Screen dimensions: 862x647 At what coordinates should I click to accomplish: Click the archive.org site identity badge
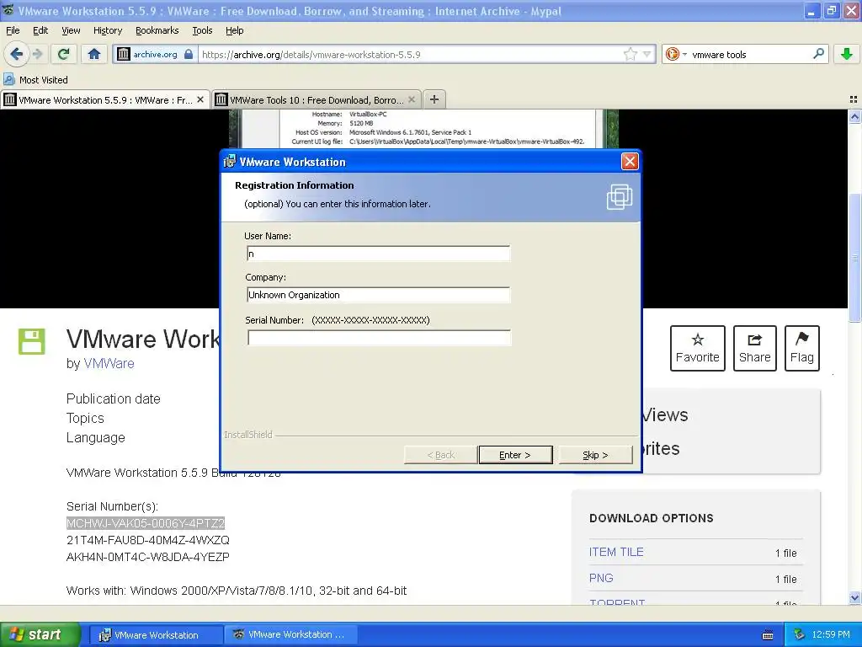[155, 54]
